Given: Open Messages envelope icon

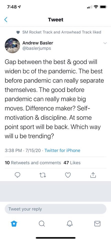Looking at the screenshot, I should tap(97, 224).
